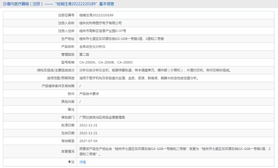This screenshot has width=278, height=168.
Task: Select the 生效日期 value 2022-11-21
Action: 88,133
